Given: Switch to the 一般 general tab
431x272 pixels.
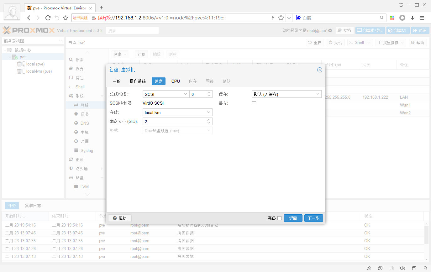Looking at the screenshot, I should (x=116, y=81).
